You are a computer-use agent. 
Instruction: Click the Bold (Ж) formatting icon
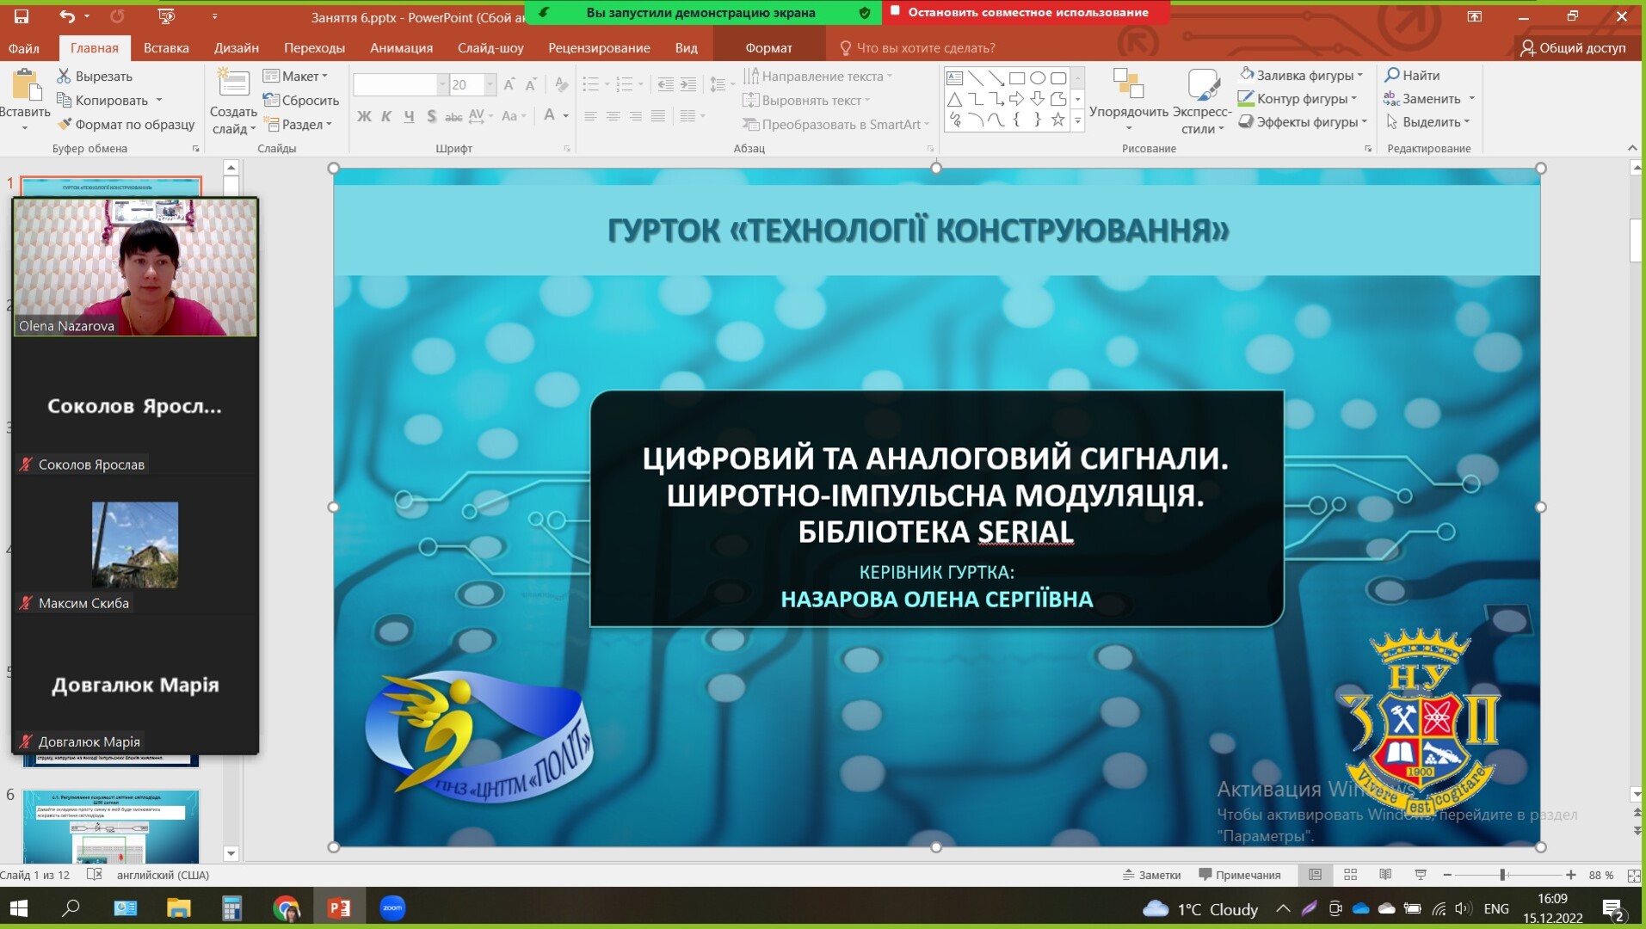[364, 116]
